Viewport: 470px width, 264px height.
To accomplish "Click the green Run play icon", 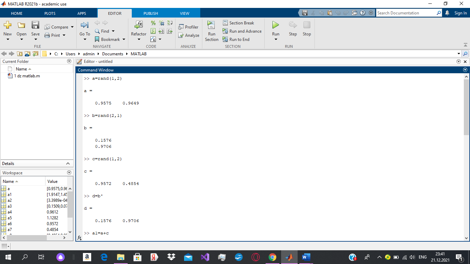I will pos(276,25).
